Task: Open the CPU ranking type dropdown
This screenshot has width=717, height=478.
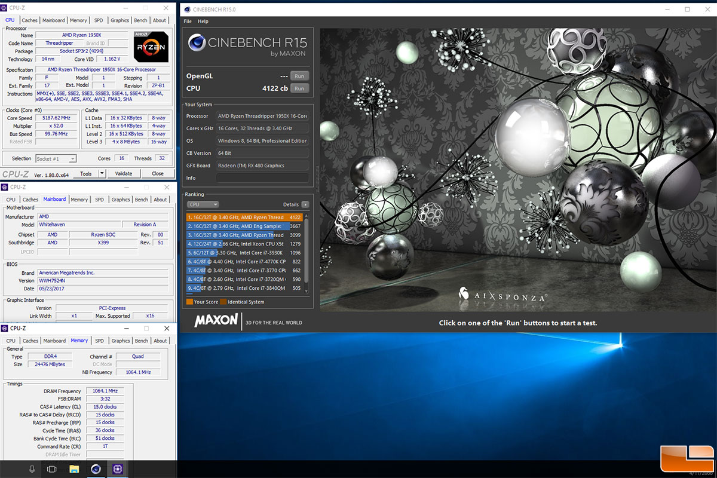Action: coord(203,204)
